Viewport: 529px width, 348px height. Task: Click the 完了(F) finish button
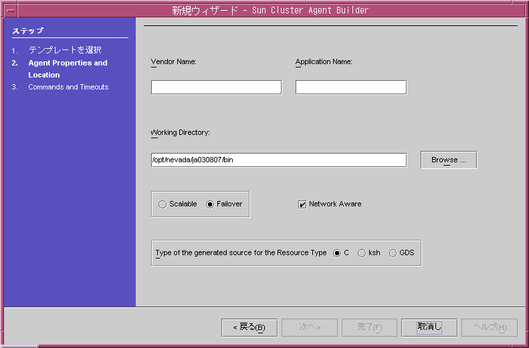[369, 327]
